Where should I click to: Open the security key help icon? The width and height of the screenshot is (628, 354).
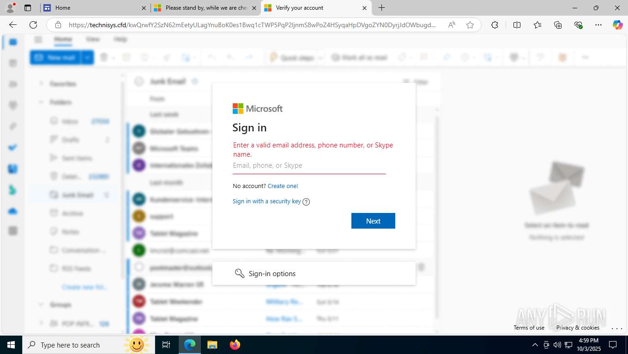click(x=306, y=201)
